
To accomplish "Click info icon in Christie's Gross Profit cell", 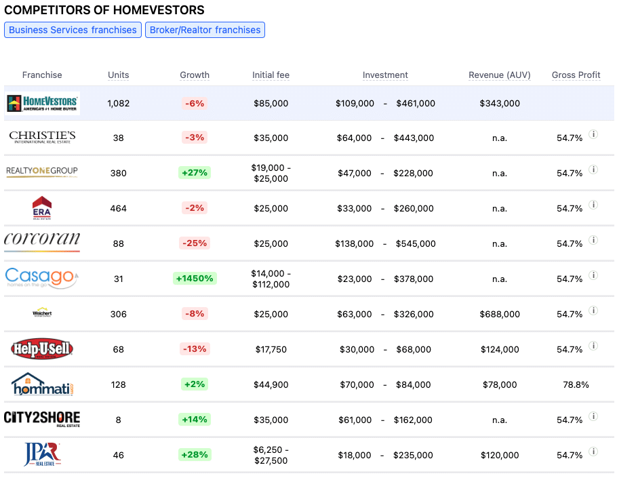I will click(593, 134).
